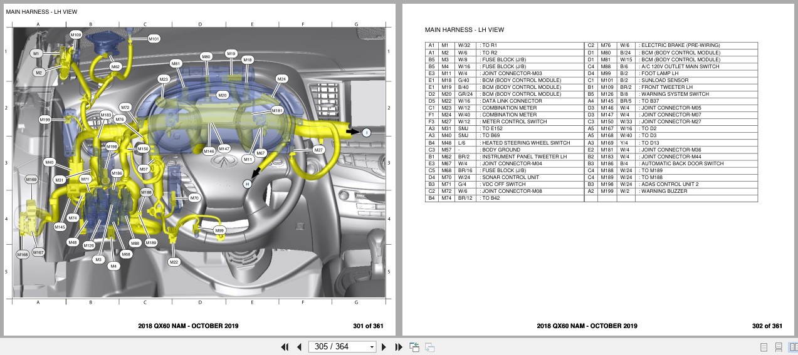This screenshot has height=355, width=798.
Task: Open the page number dropdown arrow
Action: (372, 347)
